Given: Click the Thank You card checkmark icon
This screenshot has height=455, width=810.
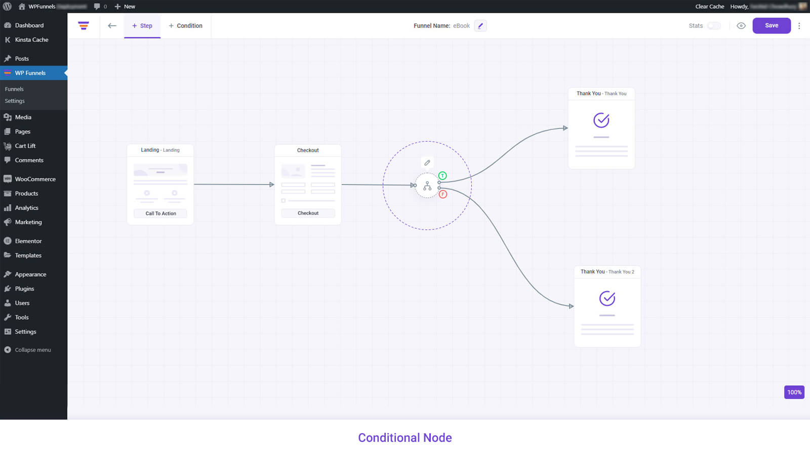Looking at the screenshot, I should (601, 120).
